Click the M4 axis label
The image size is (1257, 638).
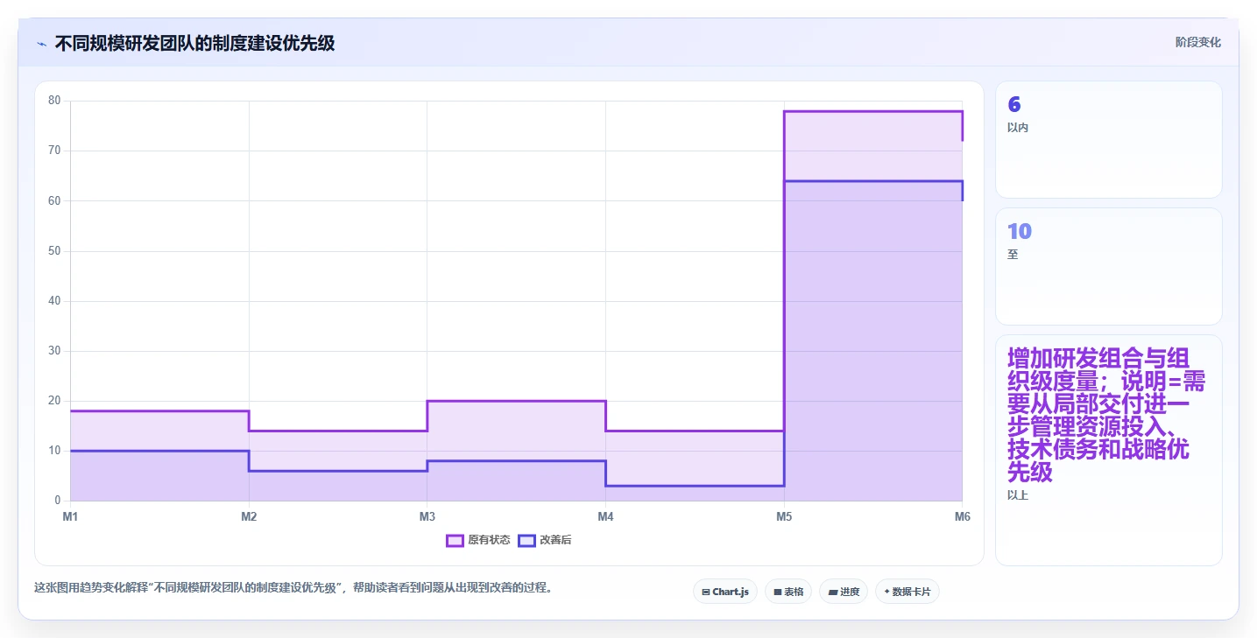(x=605, y=517)
